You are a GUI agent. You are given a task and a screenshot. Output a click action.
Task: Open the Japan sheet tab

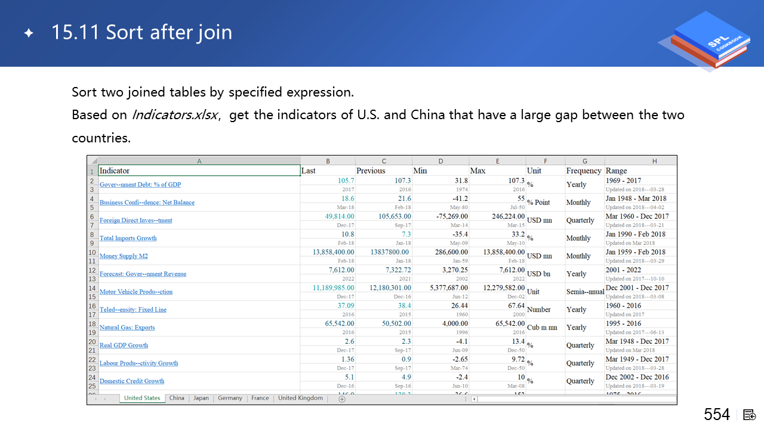pos(201,398)
